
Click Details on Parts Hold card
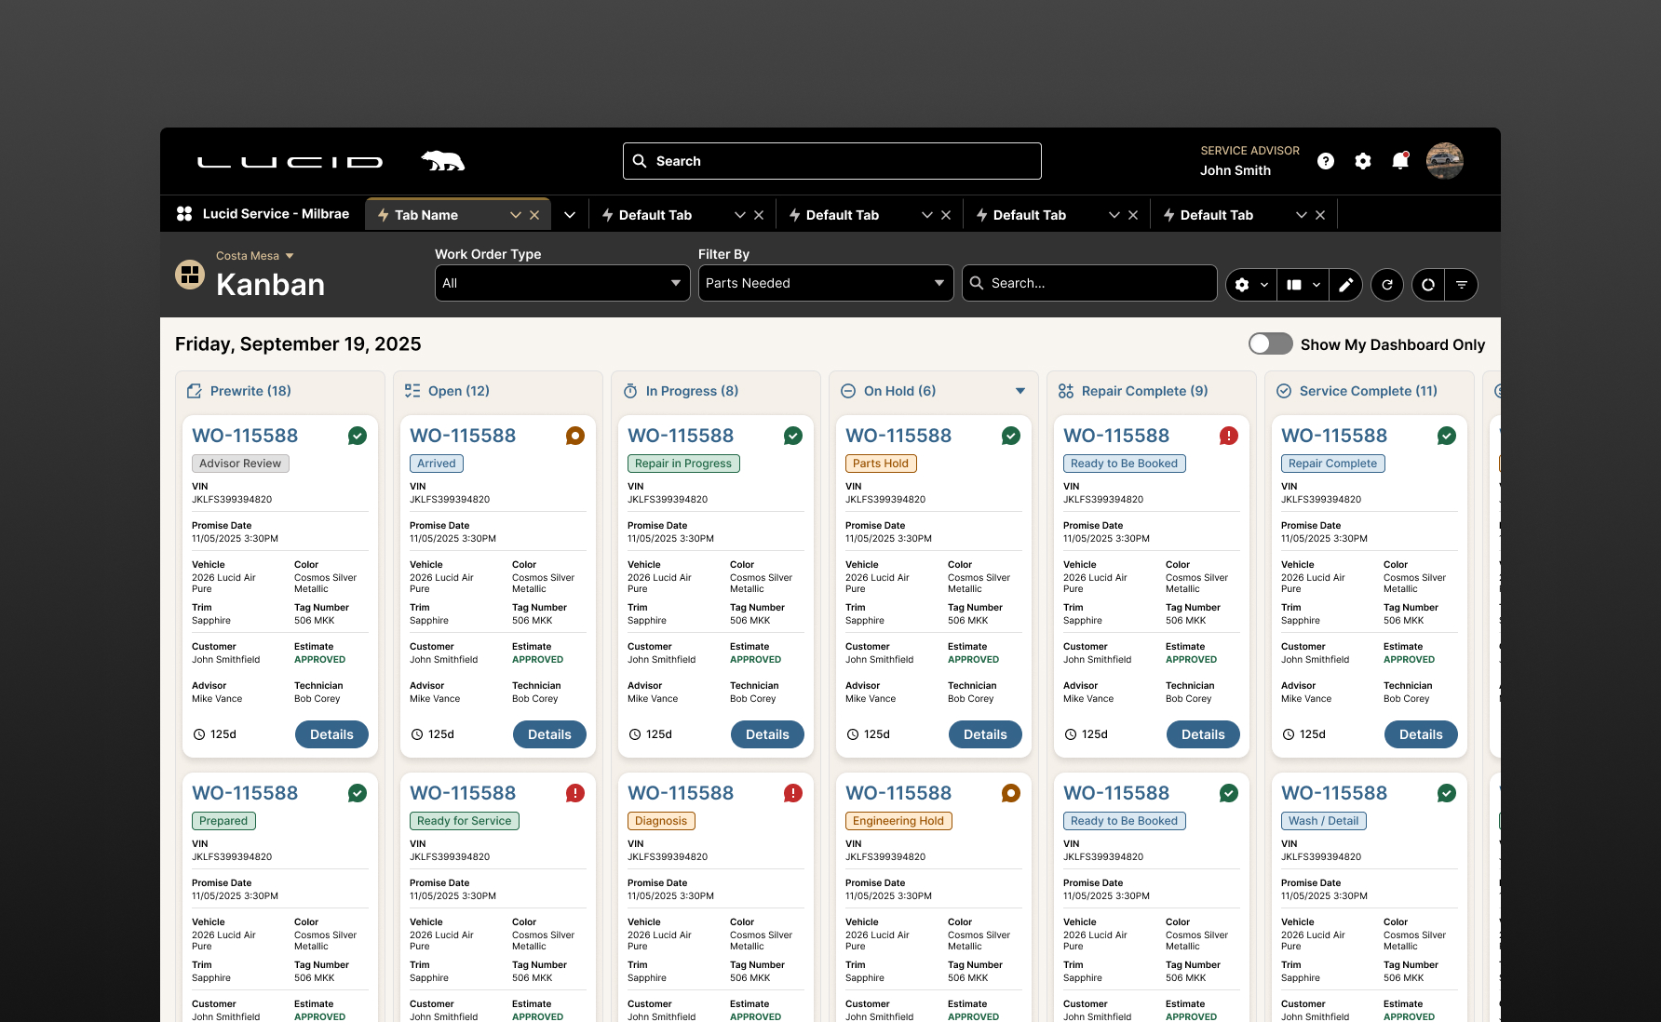[985, 734]
